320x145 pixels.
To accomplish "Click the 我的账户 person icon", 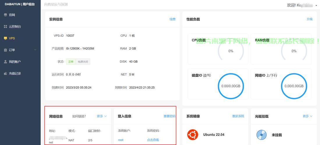I will point(5,62).
